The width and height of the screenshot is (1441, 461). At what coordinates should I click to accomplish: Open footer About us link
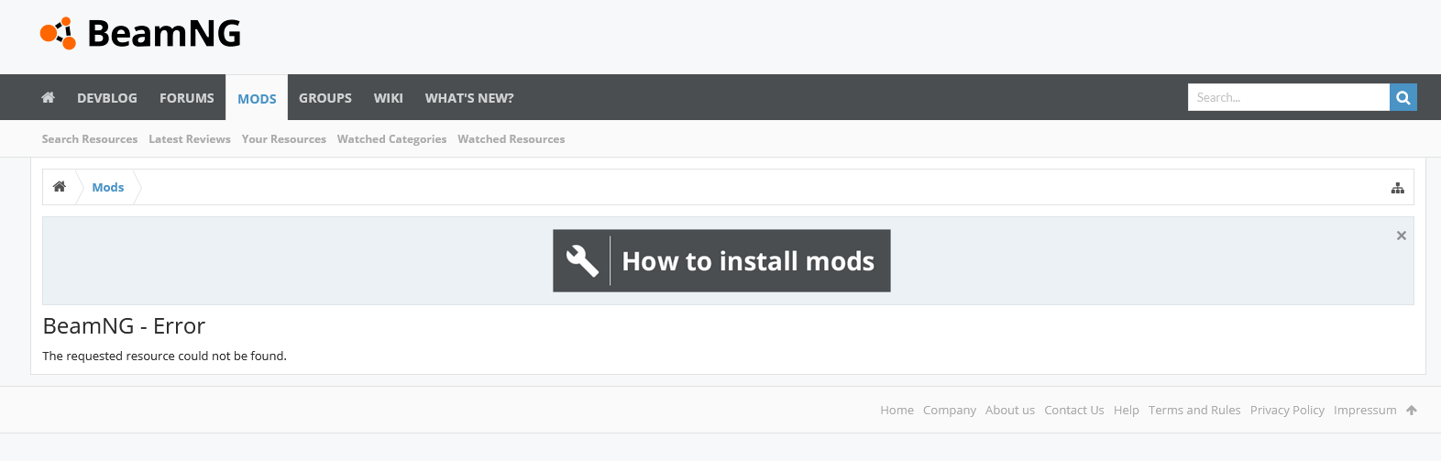pos(1010,411)
